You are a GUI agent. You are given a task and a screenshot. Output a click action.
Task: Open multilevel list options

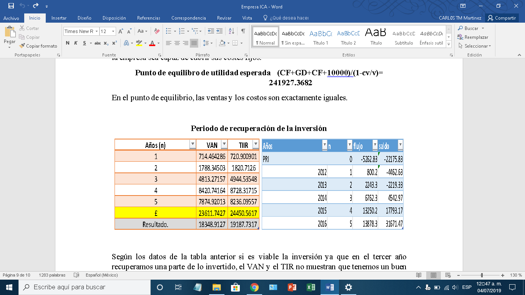pos(200,31)
